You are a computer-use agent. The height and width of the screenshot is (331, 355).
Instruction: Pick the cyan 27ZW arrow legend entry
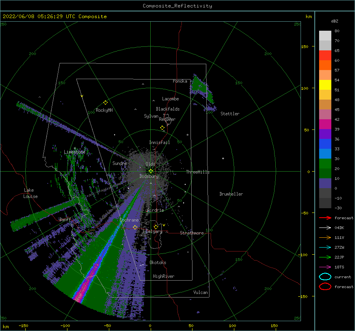(325, 248)
